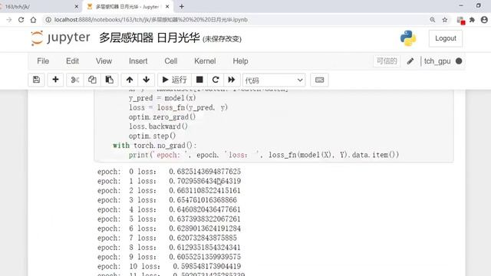Open the Insert menu
Screen dimensions: 491x276
coord(138,61)
